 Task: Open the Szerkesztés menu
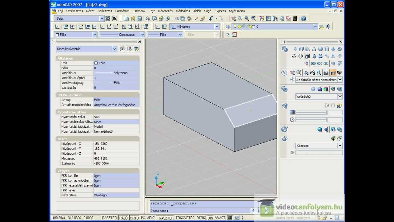tap(74, 11)
